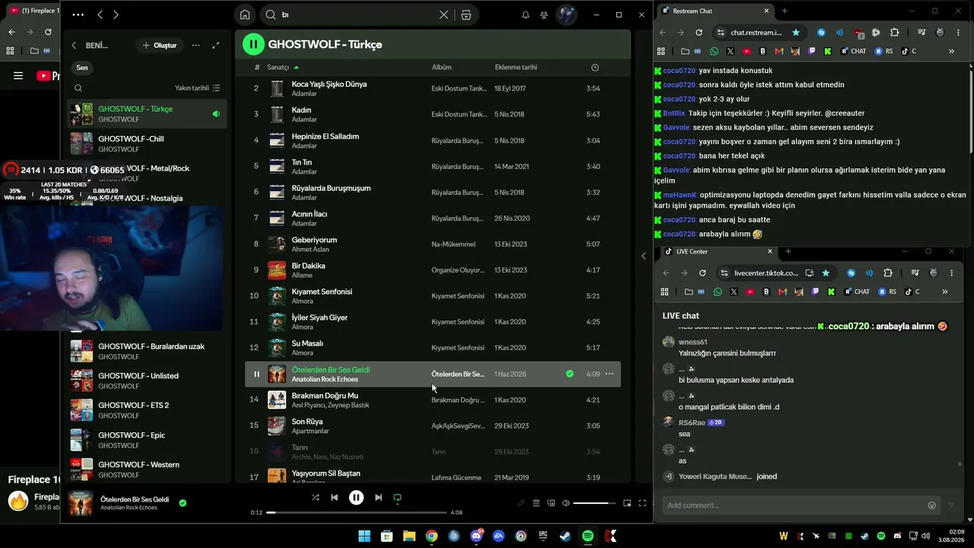Reload the Restream Chat page
The image size is (974, 548).
click(x=699, y=33)
